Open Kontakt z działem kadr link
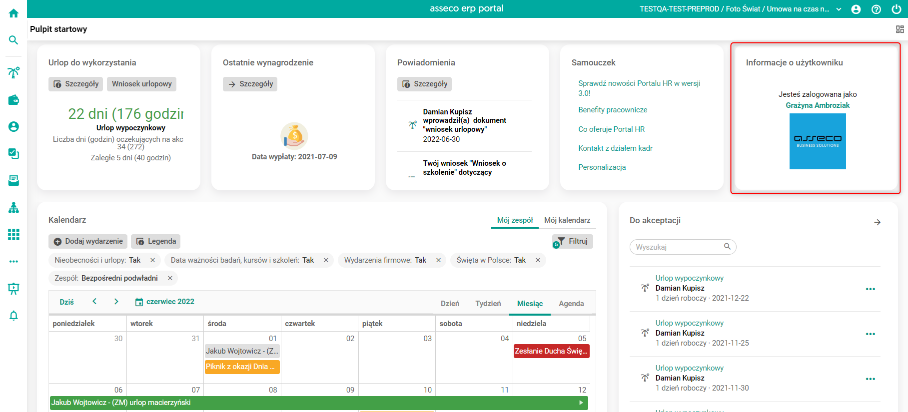Viewport: 908px width, 412px height. tap(615, 148)
